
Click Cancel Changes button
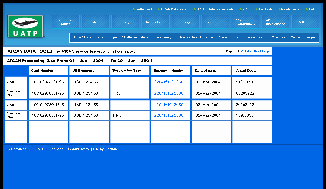[303, 37]
